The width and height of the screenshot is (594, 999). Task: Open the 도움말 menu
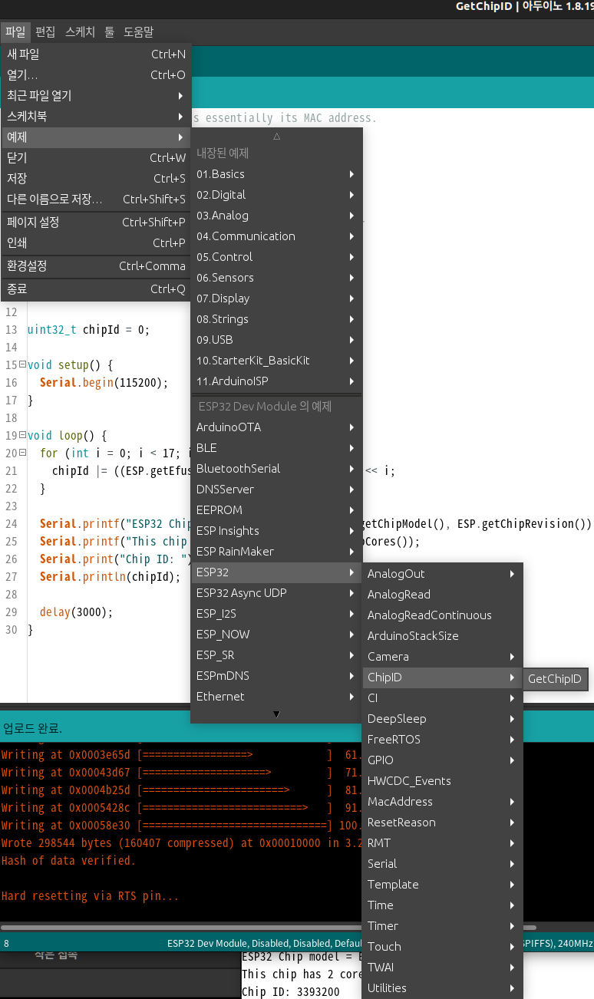138,32
